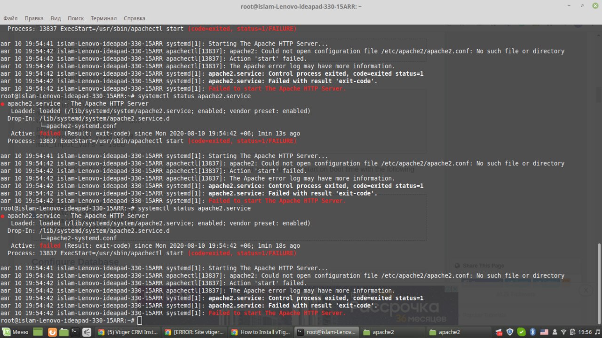Click the battery power tray icon
602x338 pixels.
[x=572, y=332]
